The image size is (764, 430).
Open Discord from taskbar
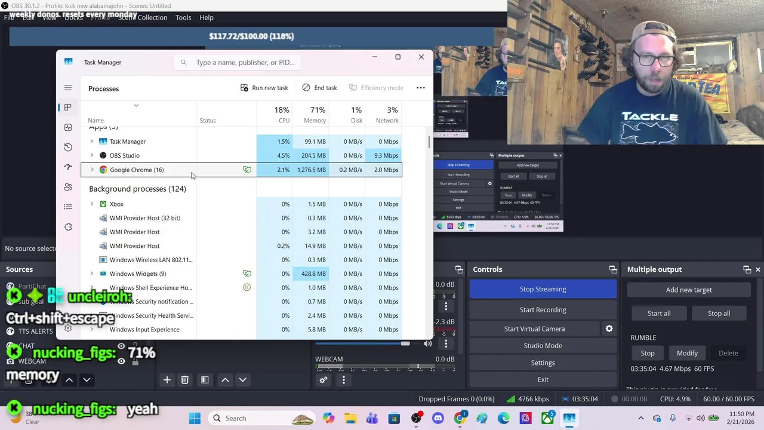coord(438,418)
